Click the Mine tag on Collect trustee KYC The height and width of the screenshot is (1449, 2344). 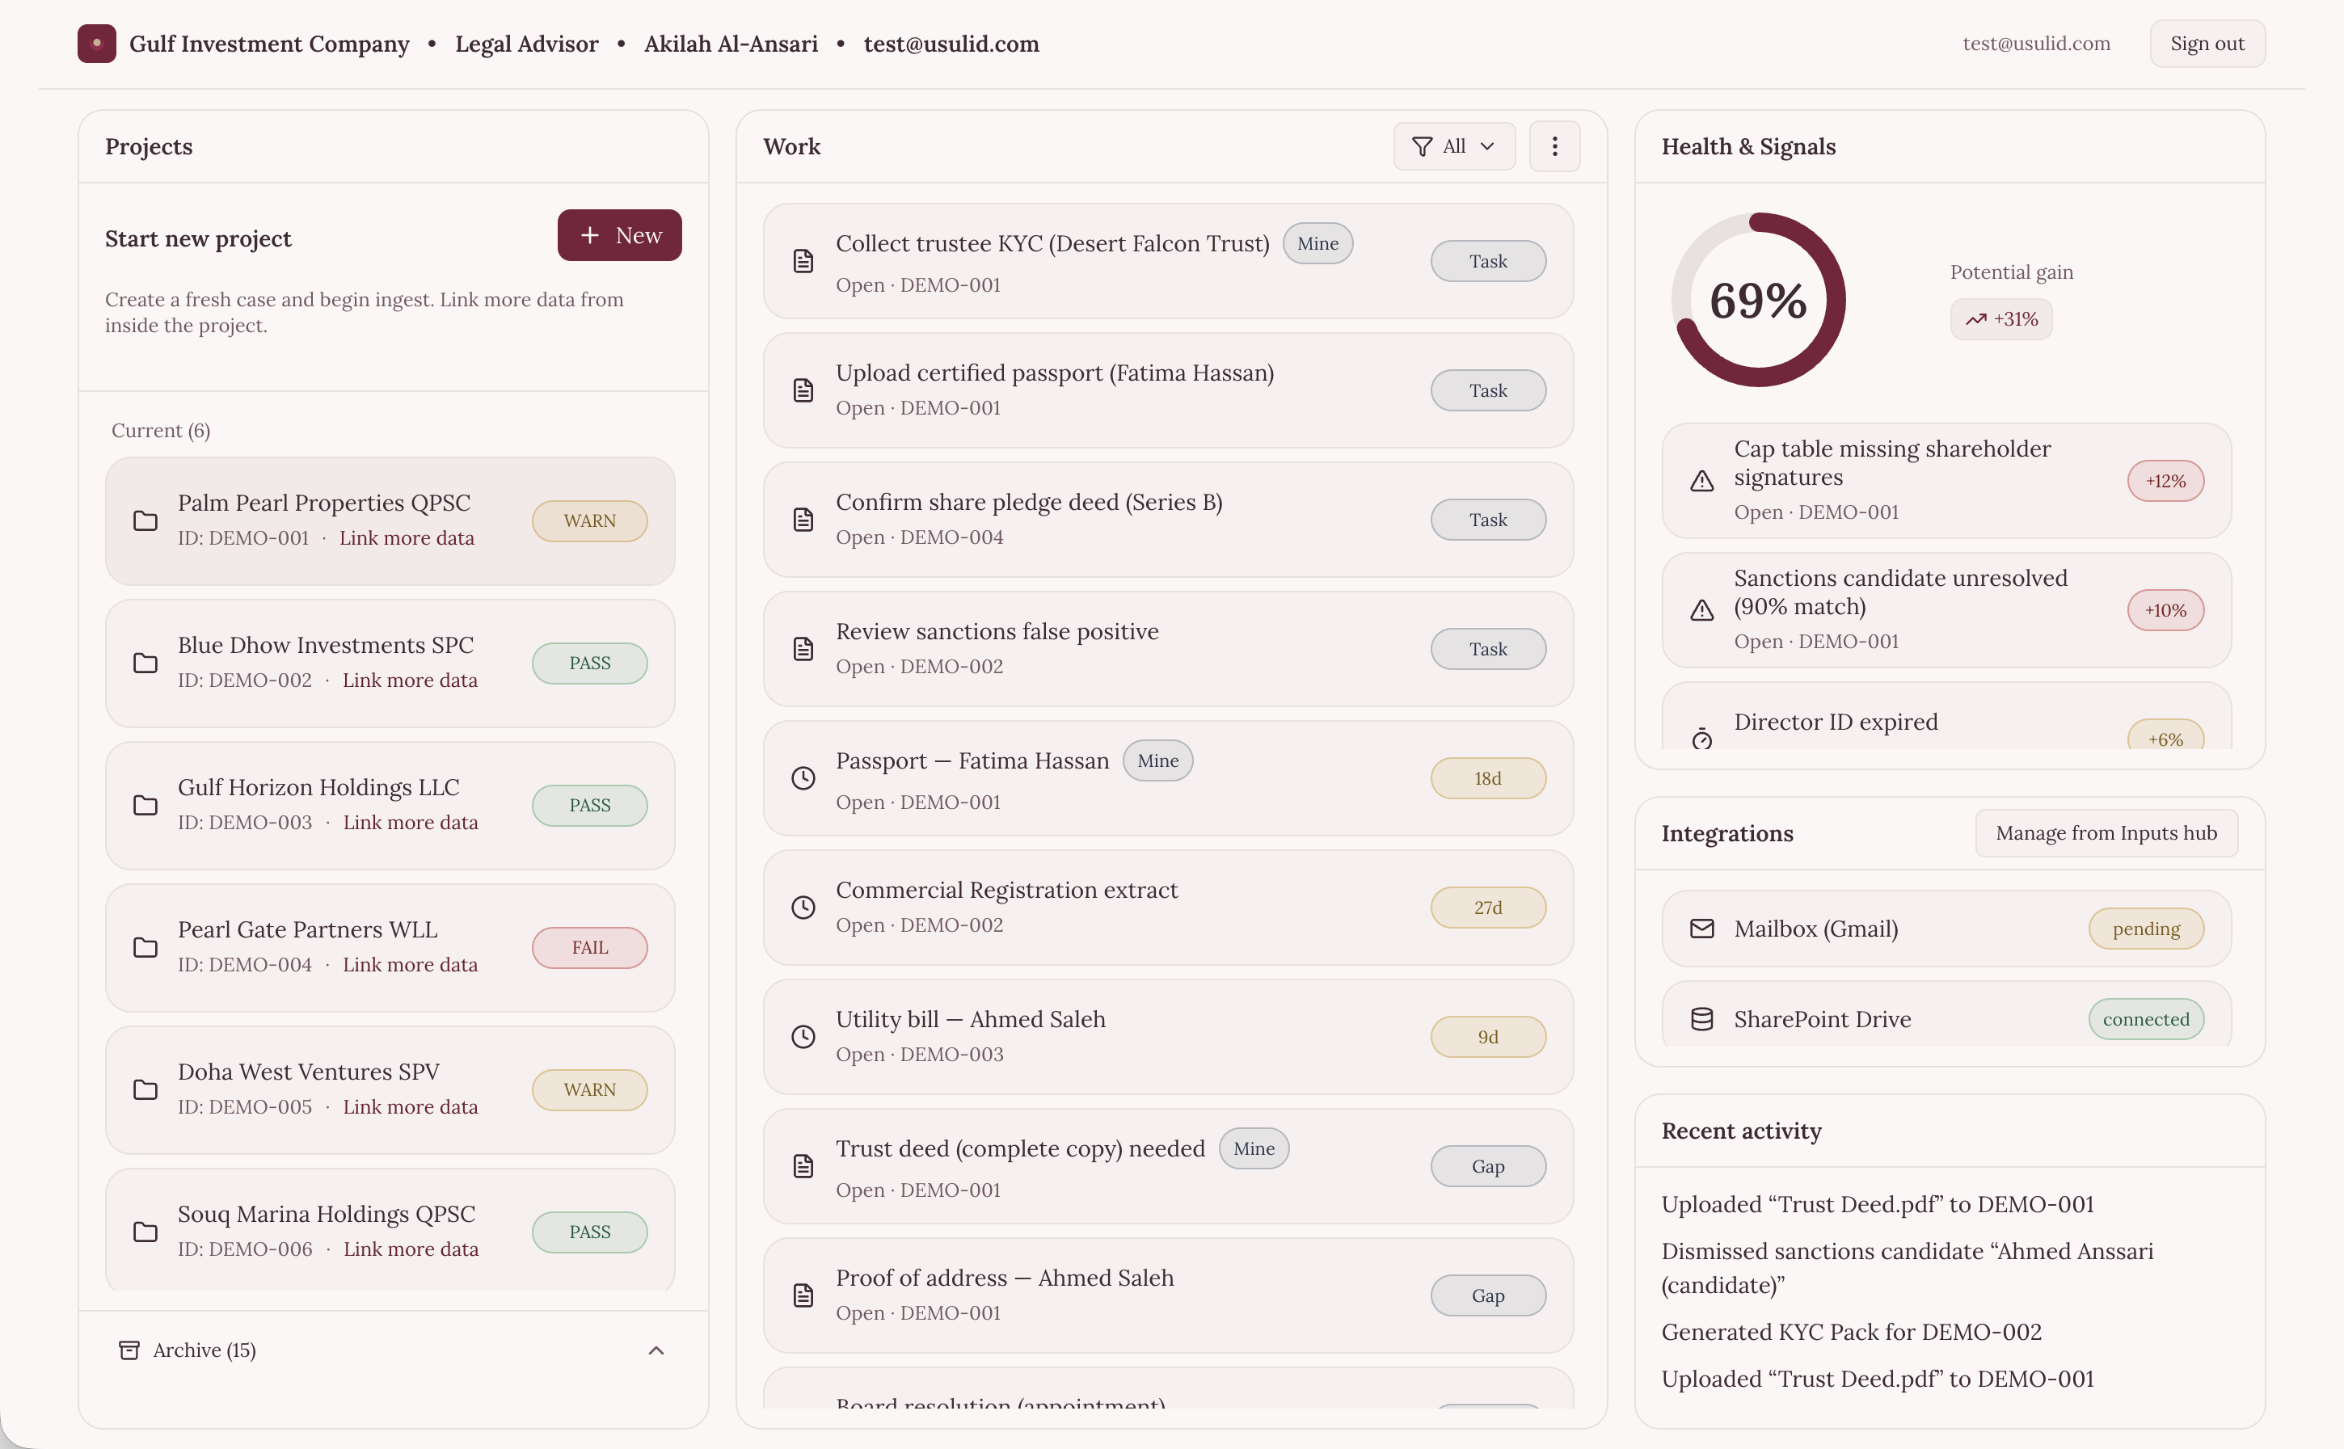click(1317, 243)
